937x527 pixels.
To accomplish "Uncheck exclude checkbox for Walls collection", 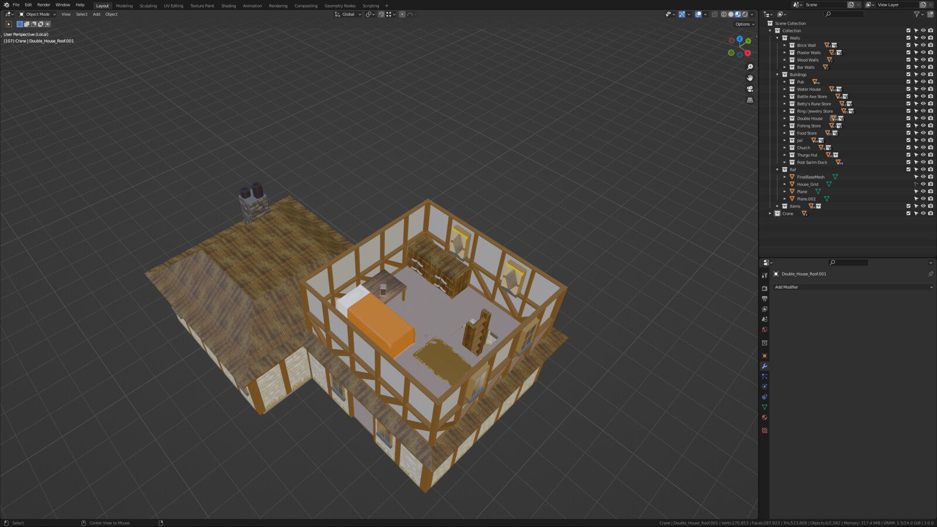I will (x=908, y=38).
